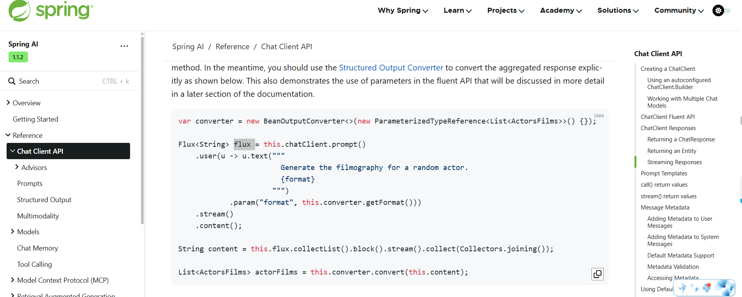Click Chat Client API breadcrumb
The image size is (742, 297).
coord(287,47)
